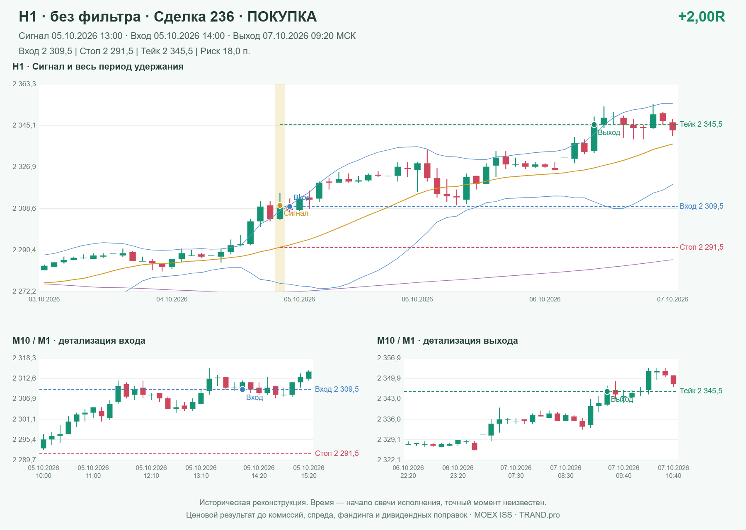Click the +2,00R result value
Viewport: 746px width, 530px height.
tap(701, 17)
